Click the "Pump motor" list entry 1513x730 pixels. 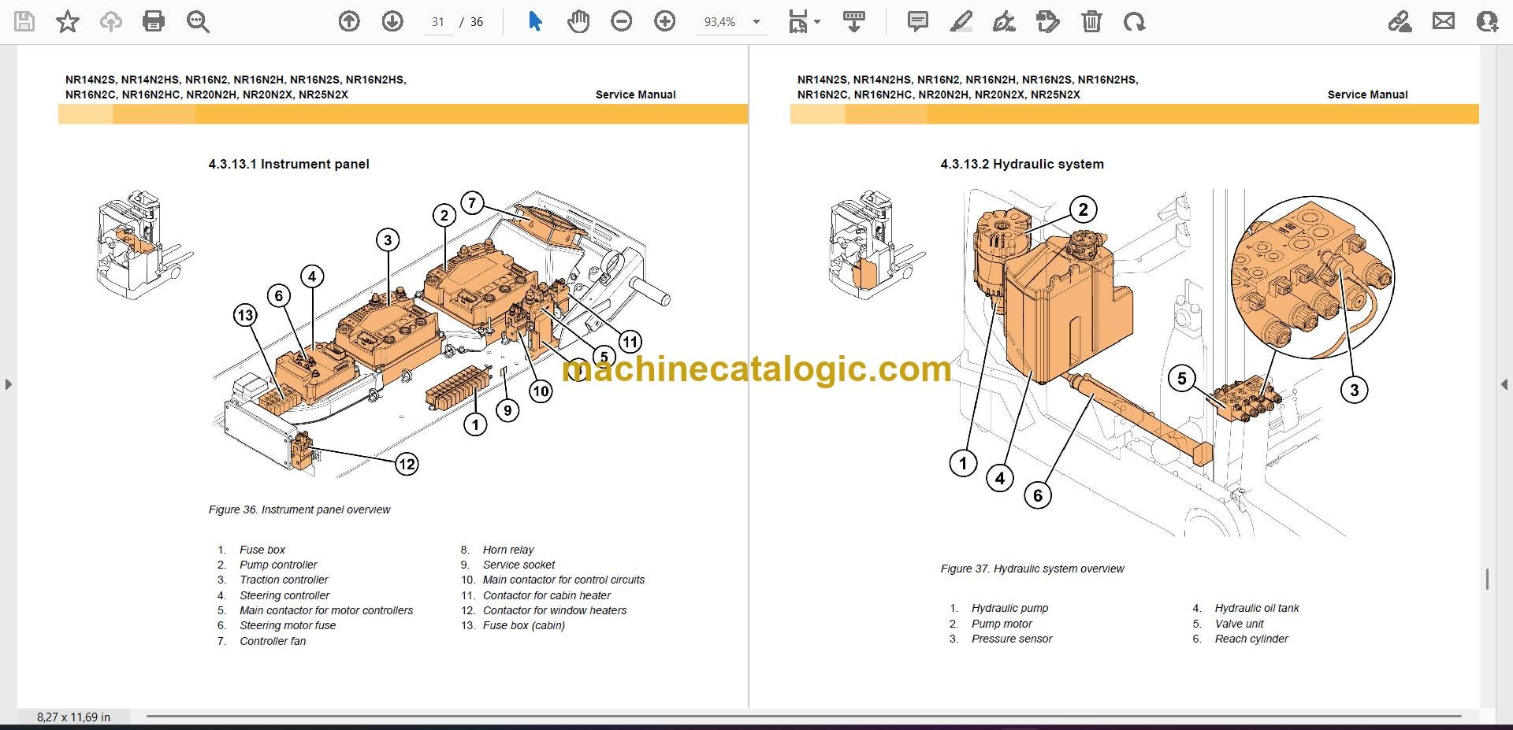coord(1002,624)
